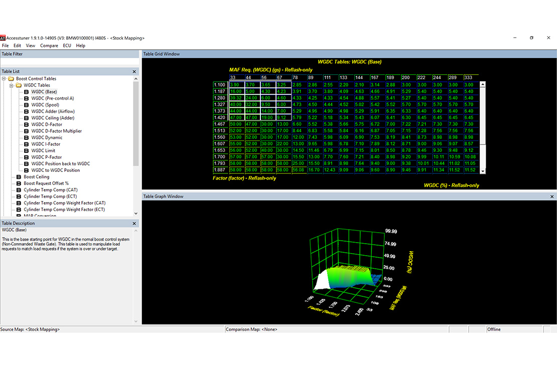This screenshot has width=557, height=366.
Task: Click the Cylinder Temp Comp (ECT) icon
Action: 19,197
